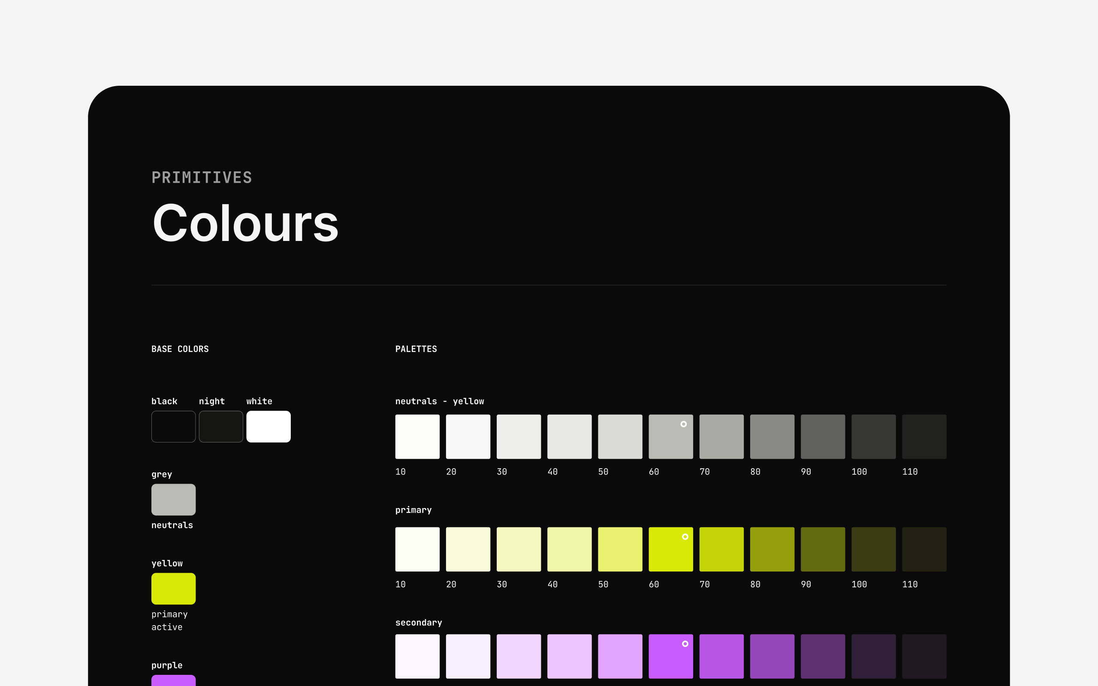Click the night base color swatch
This screenshot has height=686, width=1098.
pyautogui.click(x=221, y=427)
